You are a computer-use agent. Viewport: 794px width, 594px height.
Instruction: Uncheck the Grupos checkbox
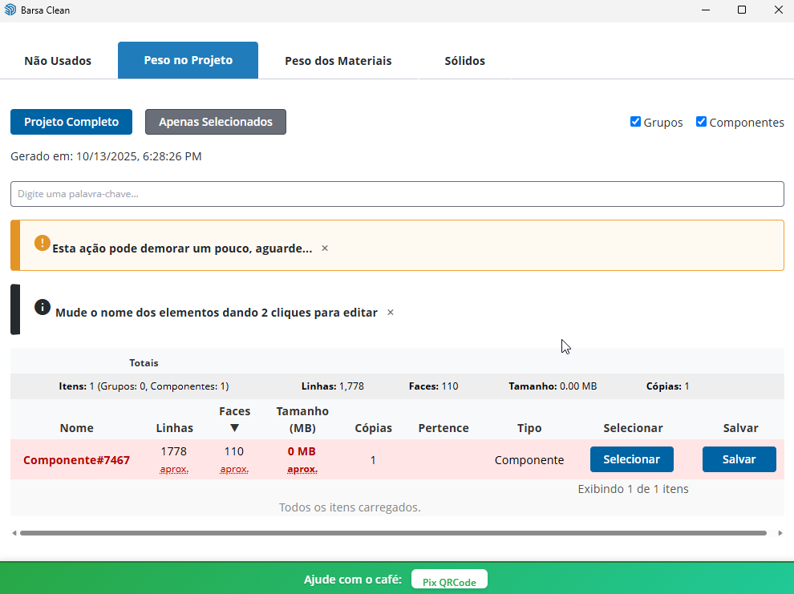(x=635, y=122)
